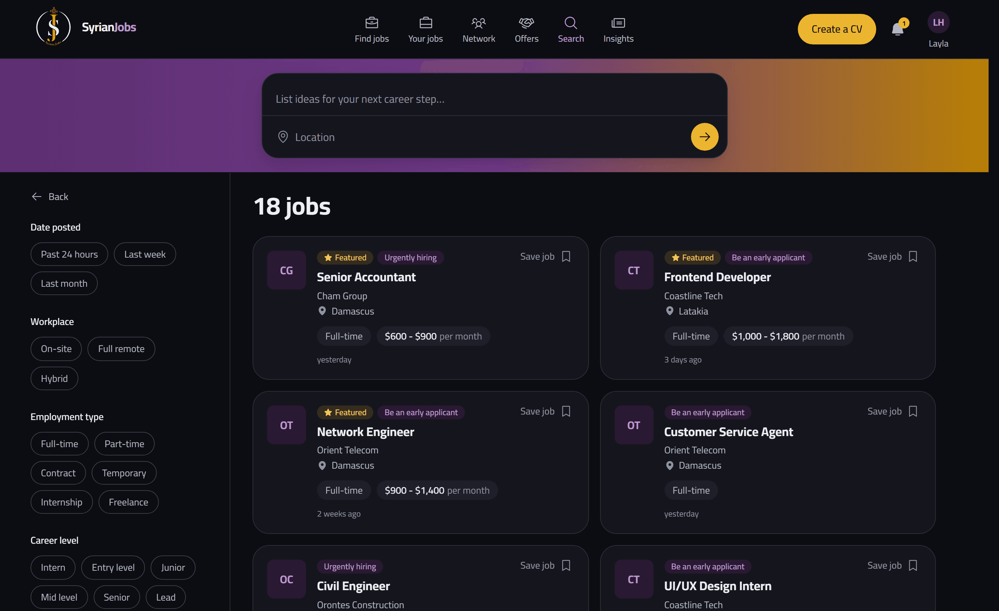Select the Junior career level
Screen dimensions: 999x611
point(173,567)
